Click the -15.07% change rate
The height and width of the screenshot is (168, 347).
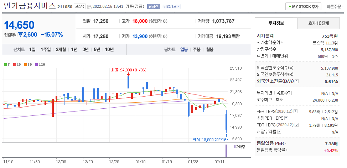(x=52, y=35)
